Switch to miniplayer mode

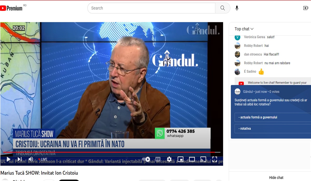point(180,159)
